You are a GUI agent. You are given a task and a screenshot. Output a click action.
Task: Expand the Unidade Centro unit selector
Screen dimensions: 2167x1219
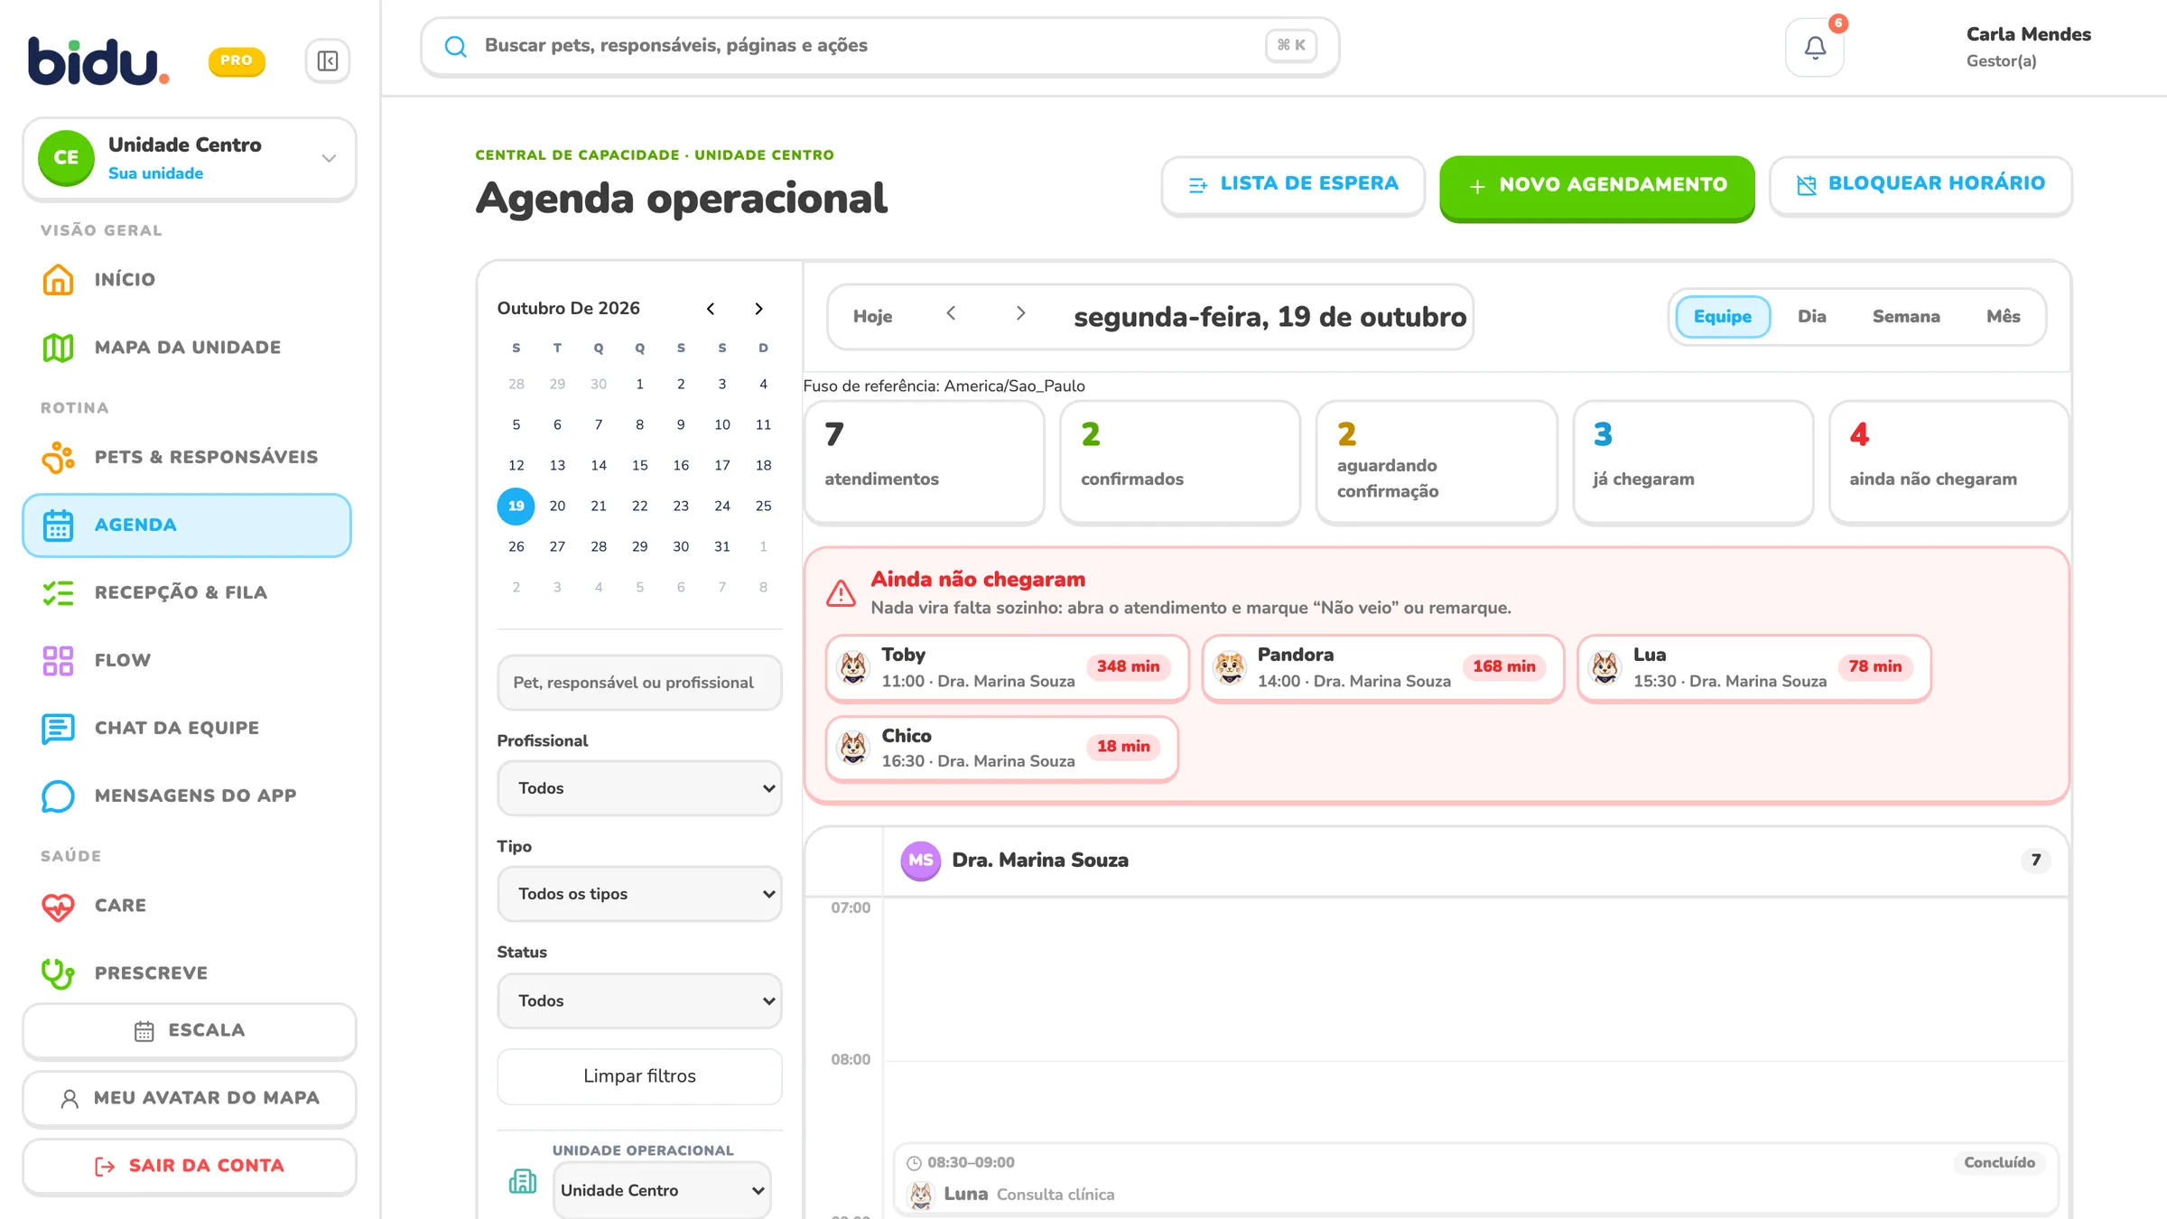pyautogui.click(x=190, y=158)
